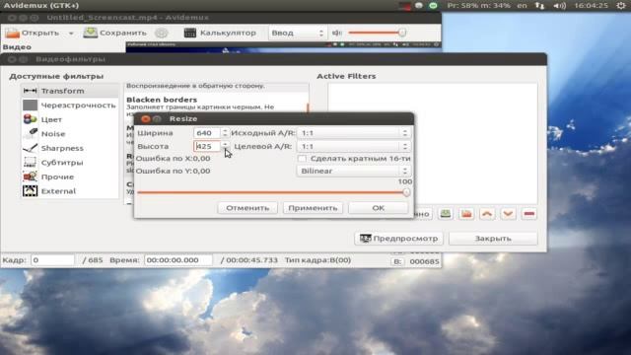This screenshot has height=355, width=631.
Task: Click the Отменить button in Resize
Action: (247, 208)
